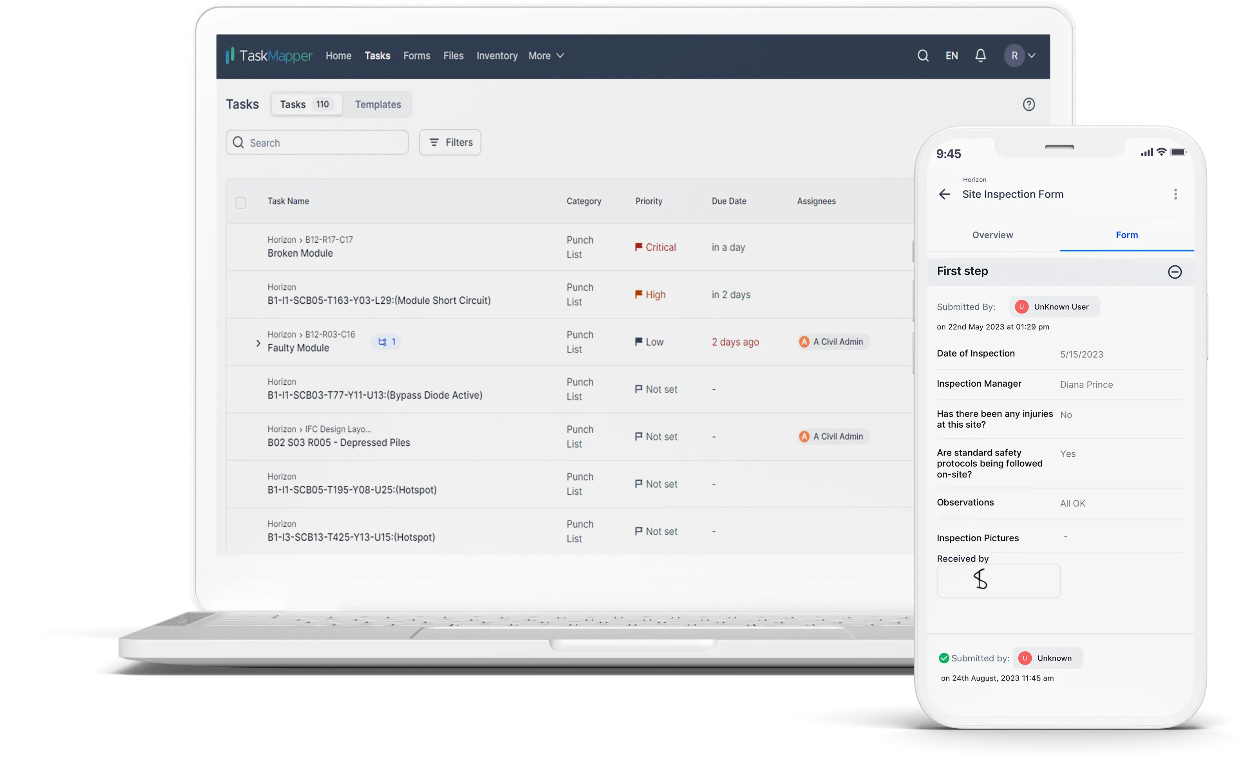Viewport: 1249px width, 760px height.
Task: Click the Critical priority flag
Action: coord(639,247)
